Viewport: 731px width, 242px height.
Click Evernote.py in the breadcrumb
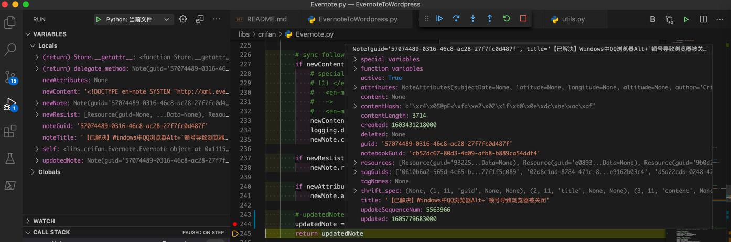coord(314,34)
